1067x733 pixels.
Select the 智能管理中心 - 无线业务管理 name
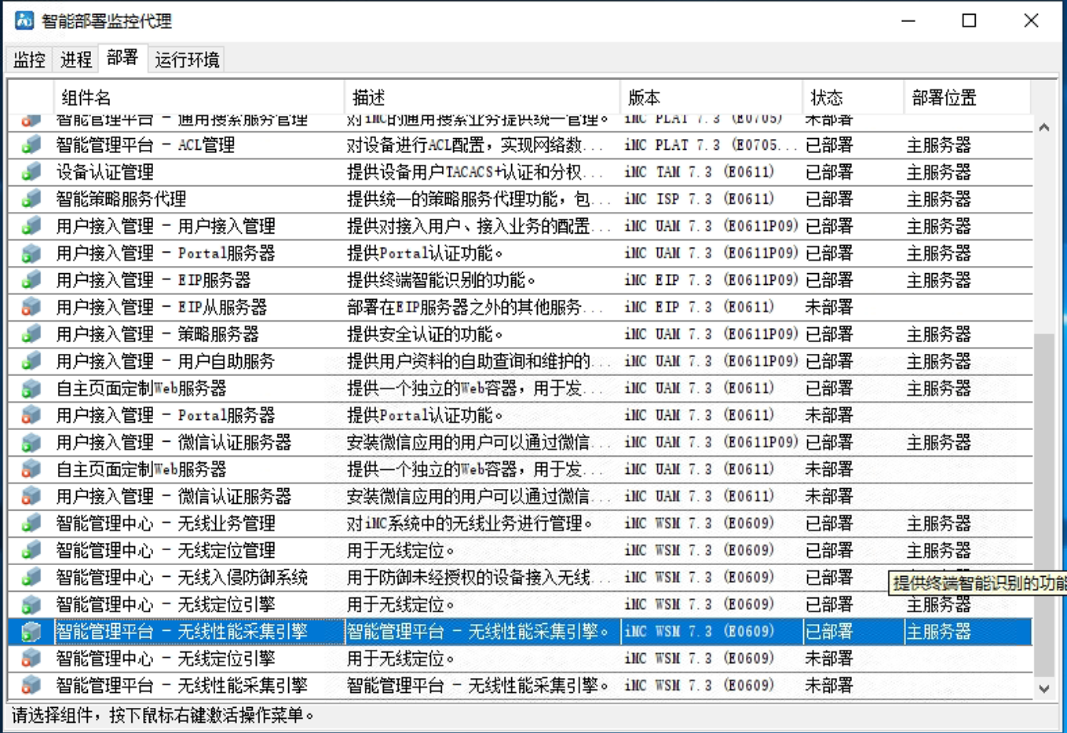[166, 523]
